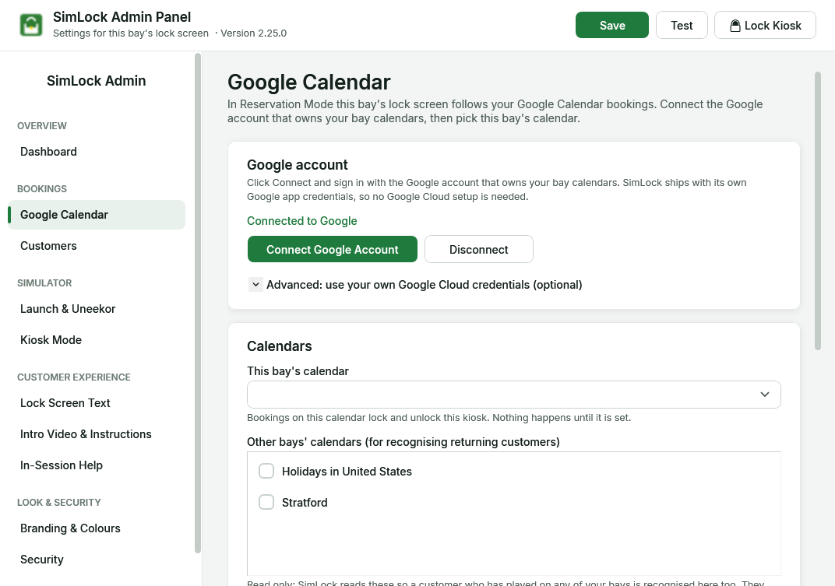Go to Launch & Uneekor settings
835x586 pixels.
[x=97, y=309]
